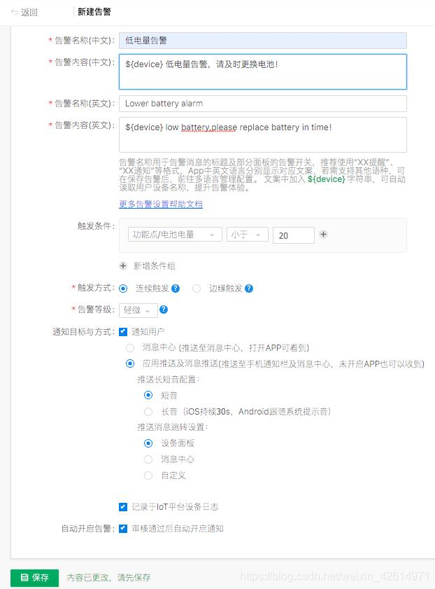
Task: Click 推送消息跳转设置 label
Action: coord(173,427)
